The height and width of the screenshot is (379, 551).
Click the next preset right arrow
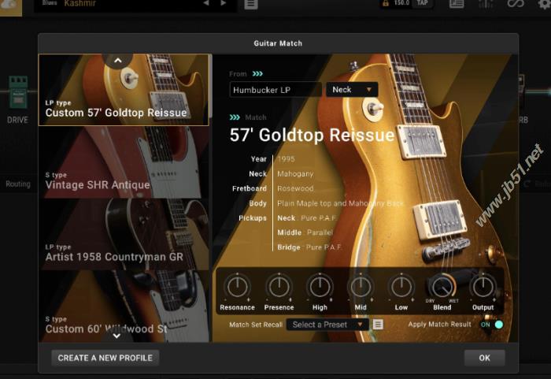pos(223,3)
